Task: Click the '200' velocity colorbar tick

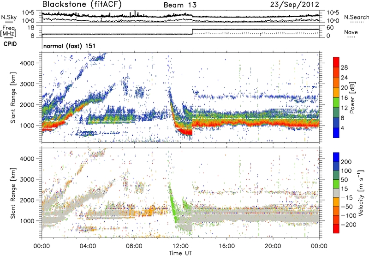Action: click(x=346, y=162)
